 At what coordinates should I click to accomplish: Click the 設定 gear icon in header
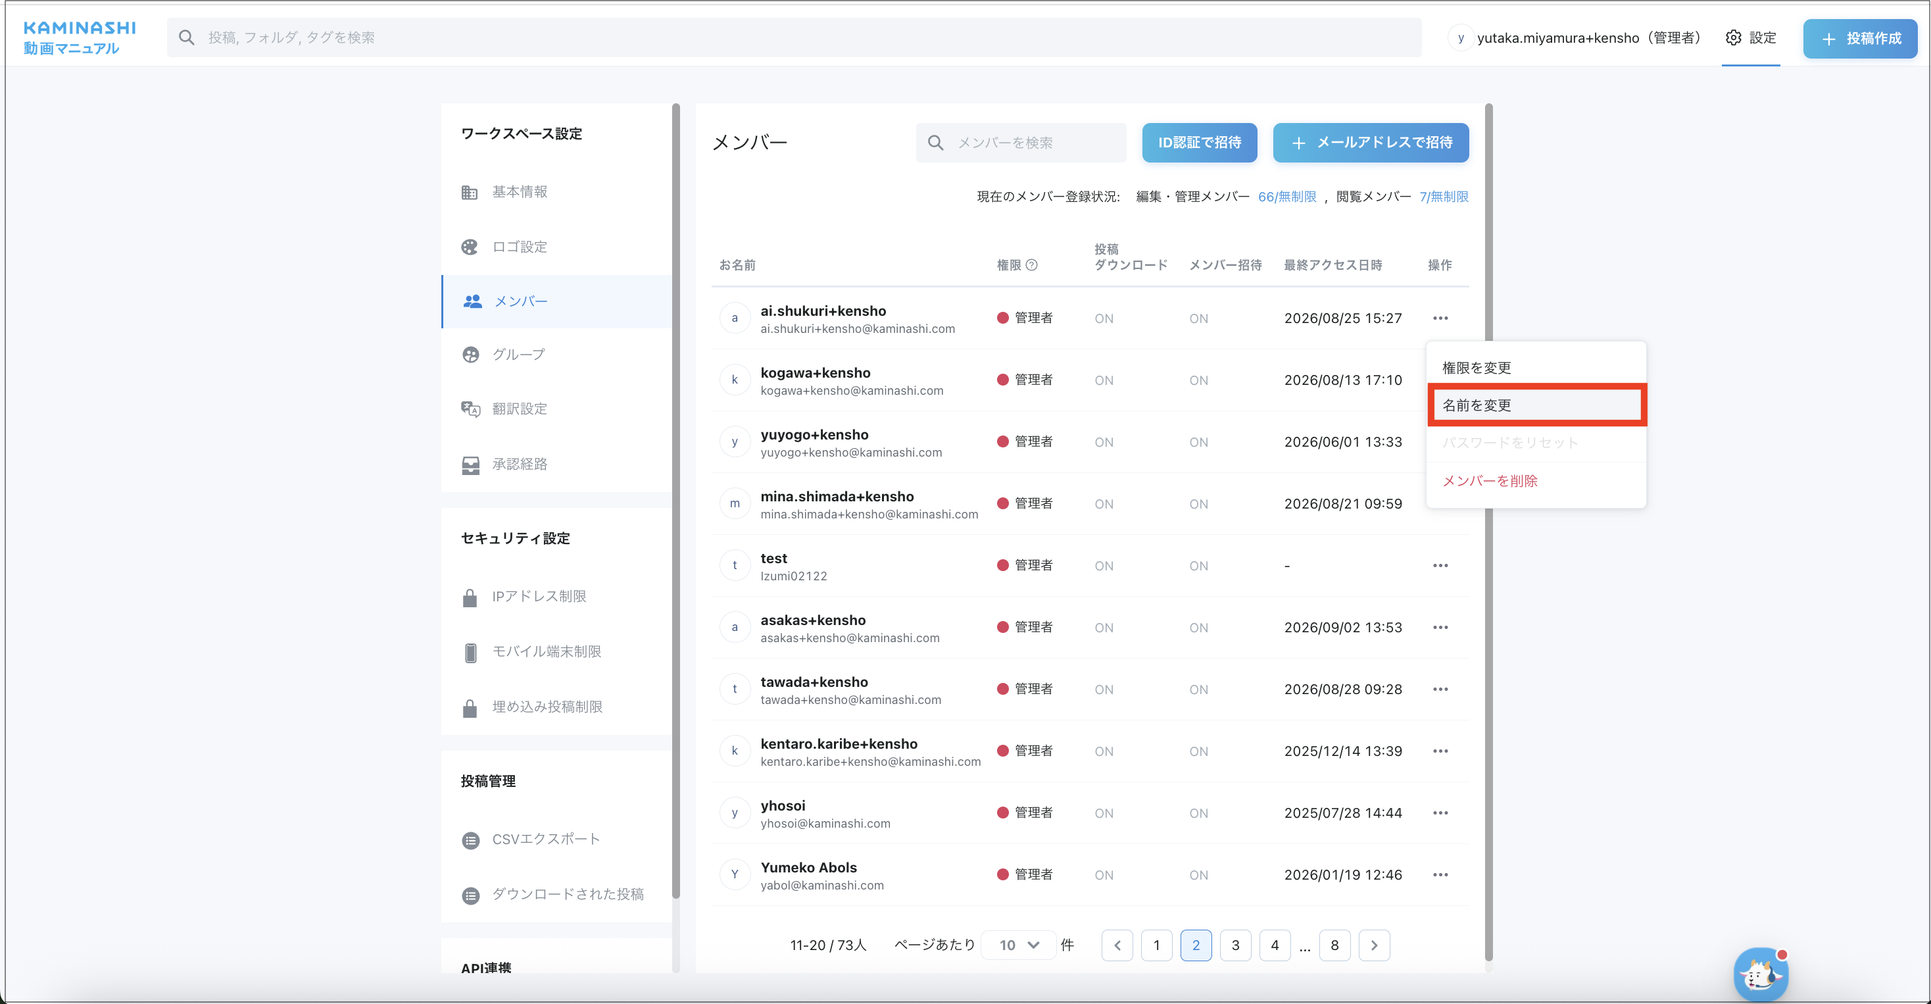pyautogui.click(x=1733, y=38)
